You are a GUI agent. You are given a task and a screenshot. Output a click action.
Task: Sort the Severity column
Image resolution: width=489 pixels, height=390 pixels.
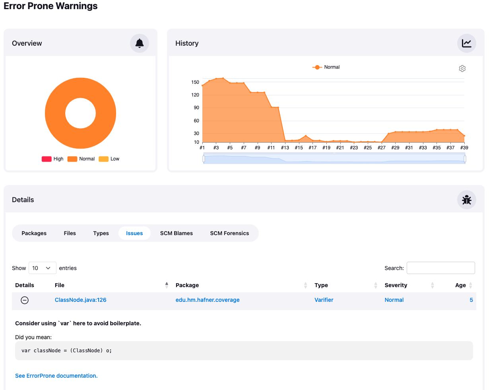(432, 285)
